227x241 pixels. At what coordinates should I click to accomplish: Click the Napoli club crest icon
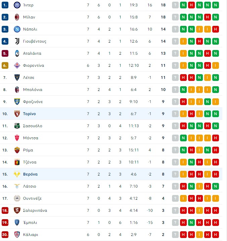click(x=17, y=29)
